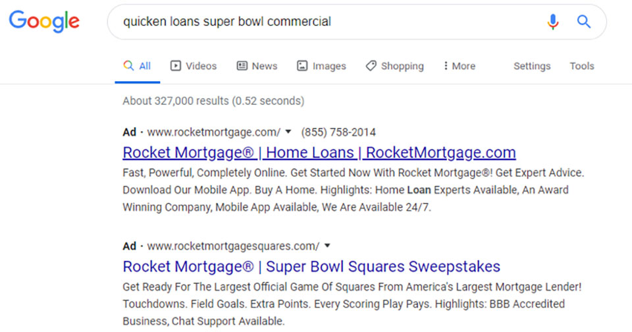The height and width of the screenshot is (332, 632).
Task: Click the News tab newspaper icon
Action: coord(242,66)
